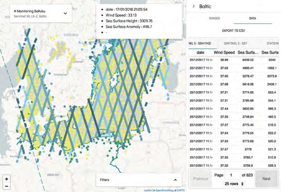Expand the Monitoring Bałtyku dropdown
The image size is (281, 192).
tap(65, 13)
